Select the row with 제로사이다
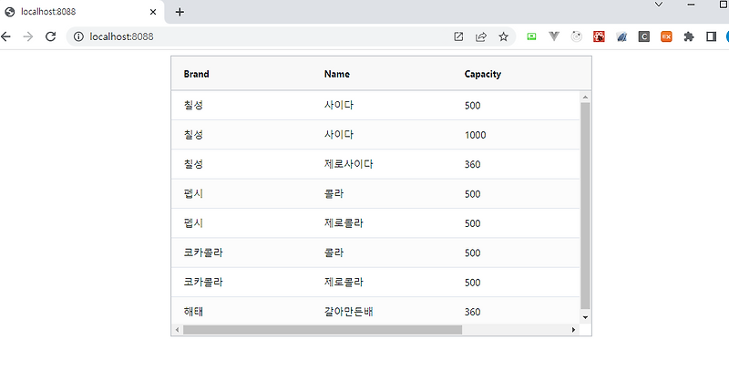Screen dimensions: 729x392 [375, 164]
